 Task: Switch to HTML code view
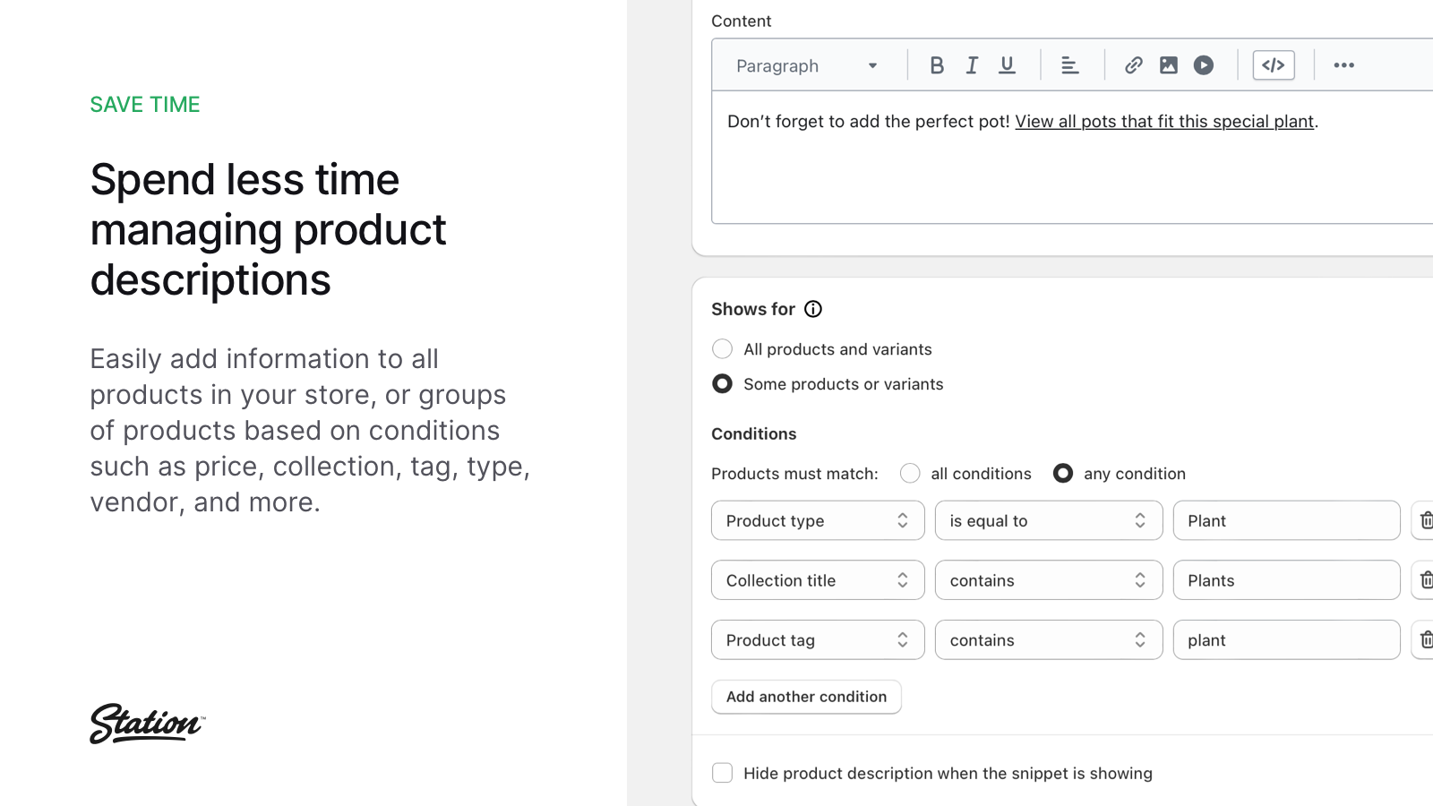click(x=1273, y=65)
